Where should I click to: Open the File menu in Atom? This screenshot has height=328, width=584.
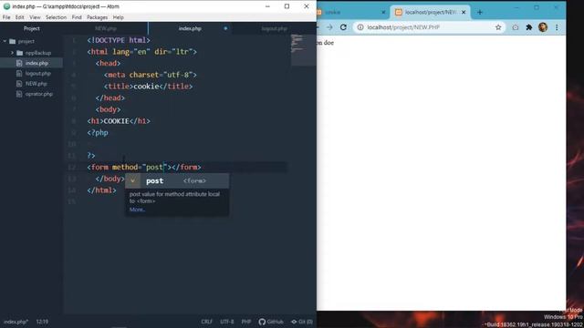(6, 17)
